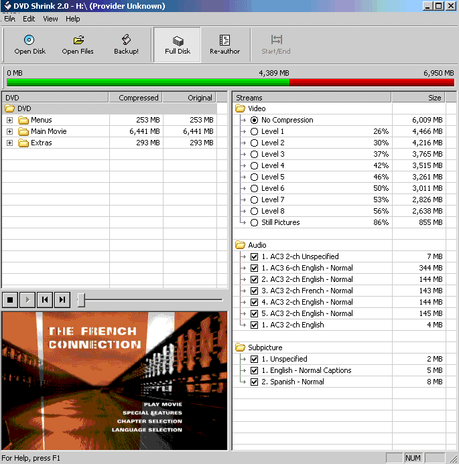
Task: Choose Level 4 compression
Action: tap(254, 166)
